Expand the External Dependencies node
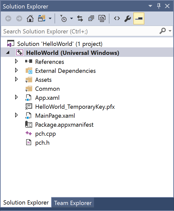This screenshot has width=174, height=211. (x=16, y=70)
